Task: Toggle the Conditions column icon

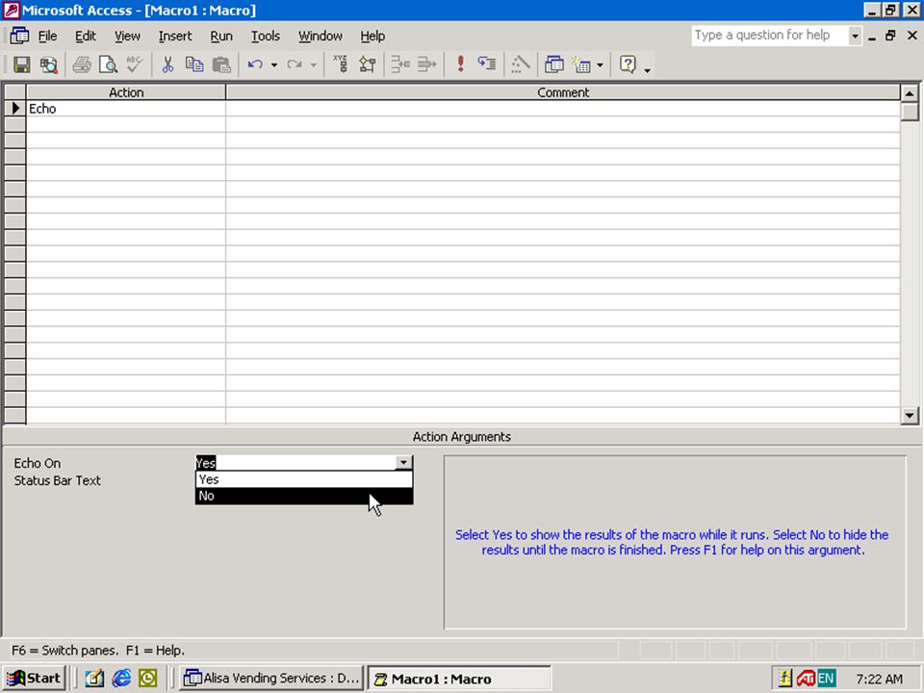Action: point(367,64)
